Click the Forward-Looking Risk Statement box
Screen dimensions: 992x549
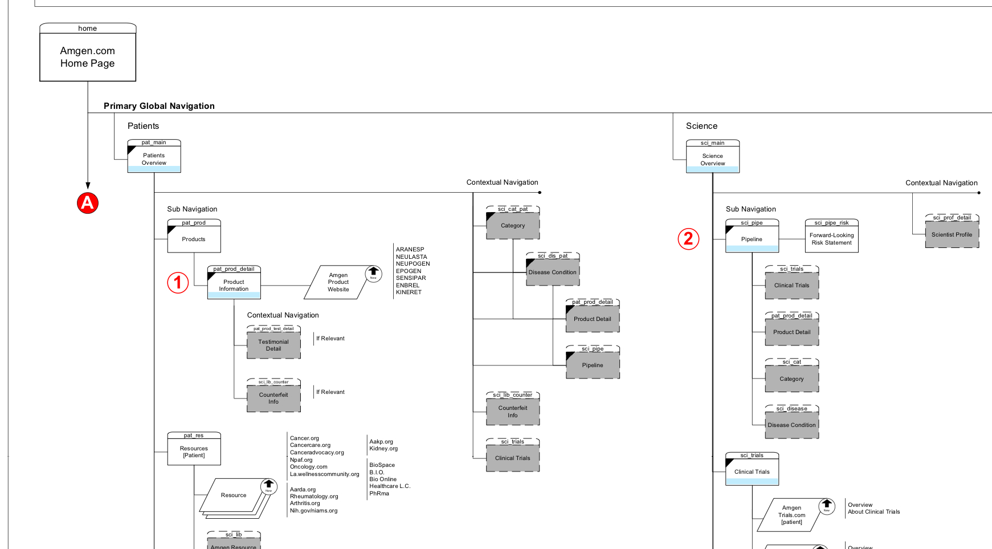(832, 236)
